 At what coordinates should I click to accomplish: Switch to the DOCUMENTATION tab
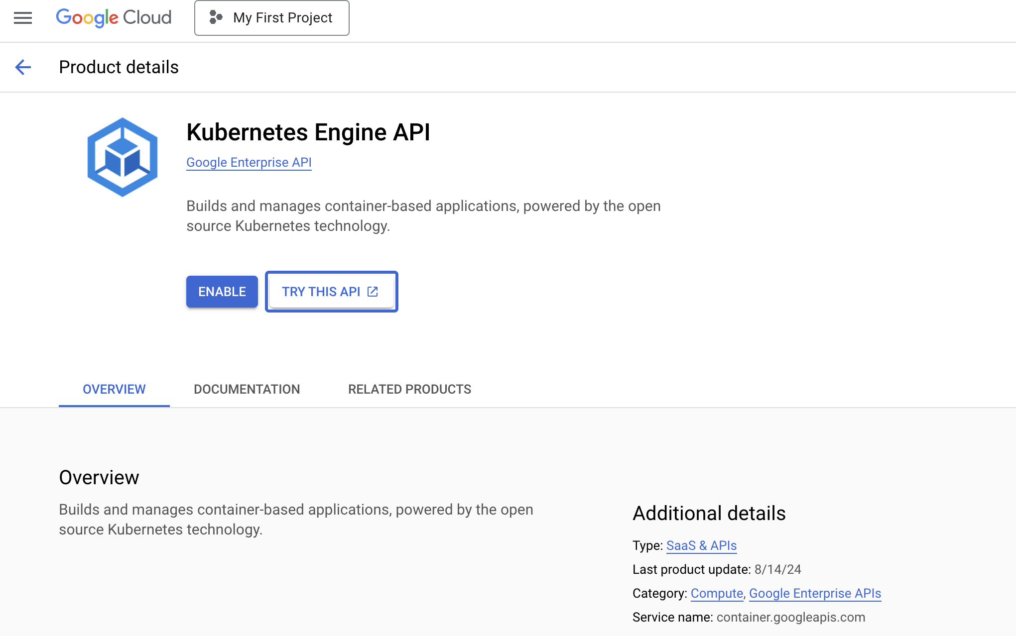247,389
